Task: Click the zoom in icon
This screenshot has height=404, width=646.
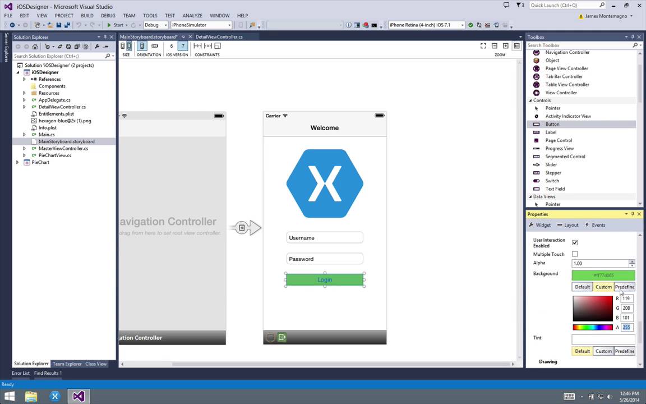Action: 505,46
